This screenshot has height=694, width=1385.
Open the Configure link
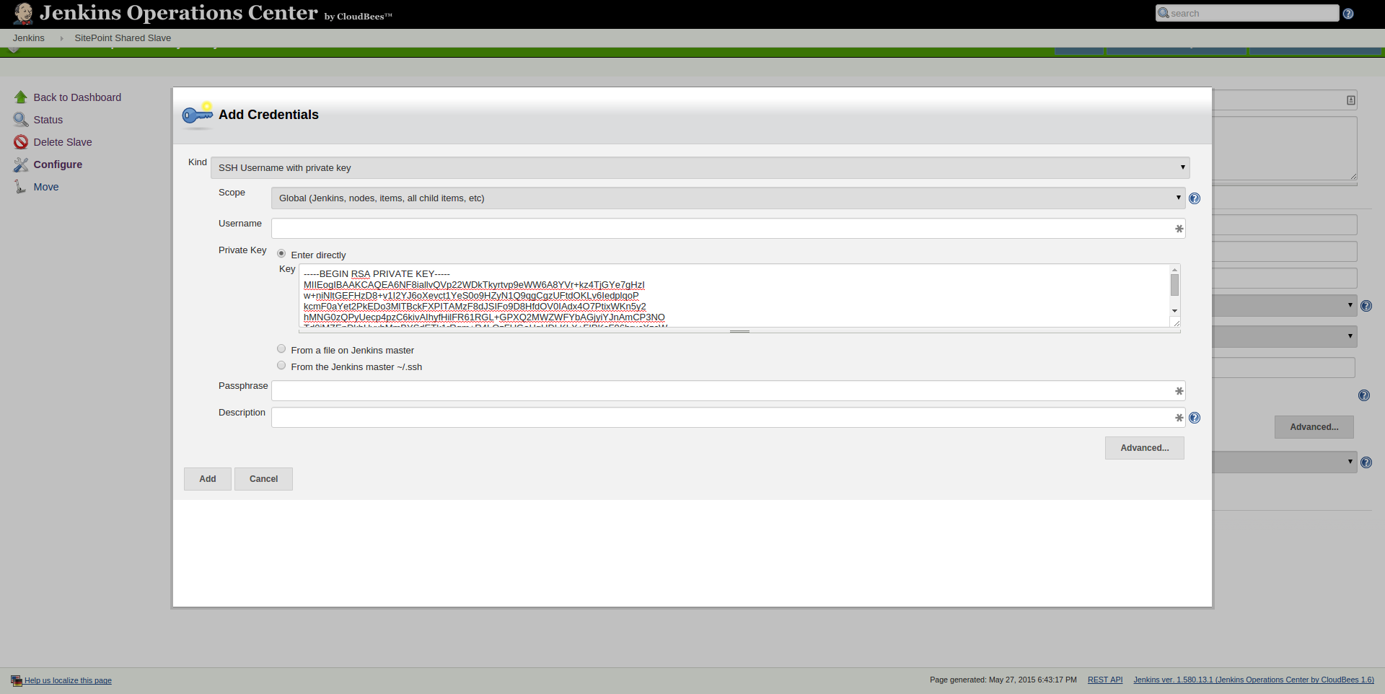(x=58, y=164)
